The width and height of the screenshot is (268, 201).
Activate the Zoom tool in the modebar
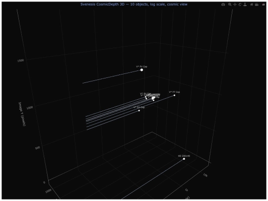pos(230,4)
